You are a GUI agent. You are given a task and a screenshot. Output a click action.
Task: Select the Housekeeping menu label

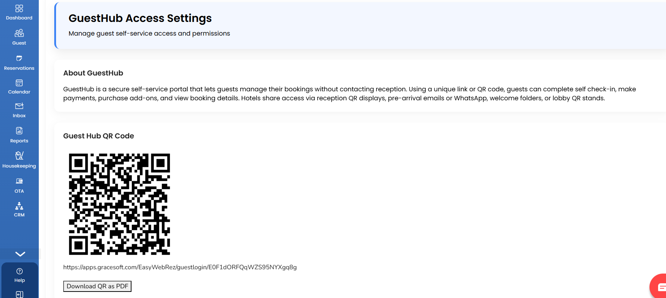click(19, 166)
